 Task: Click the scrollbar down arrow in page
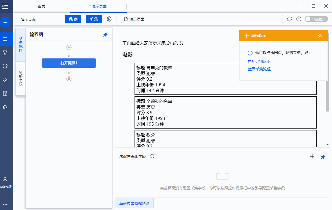point(327,145)
